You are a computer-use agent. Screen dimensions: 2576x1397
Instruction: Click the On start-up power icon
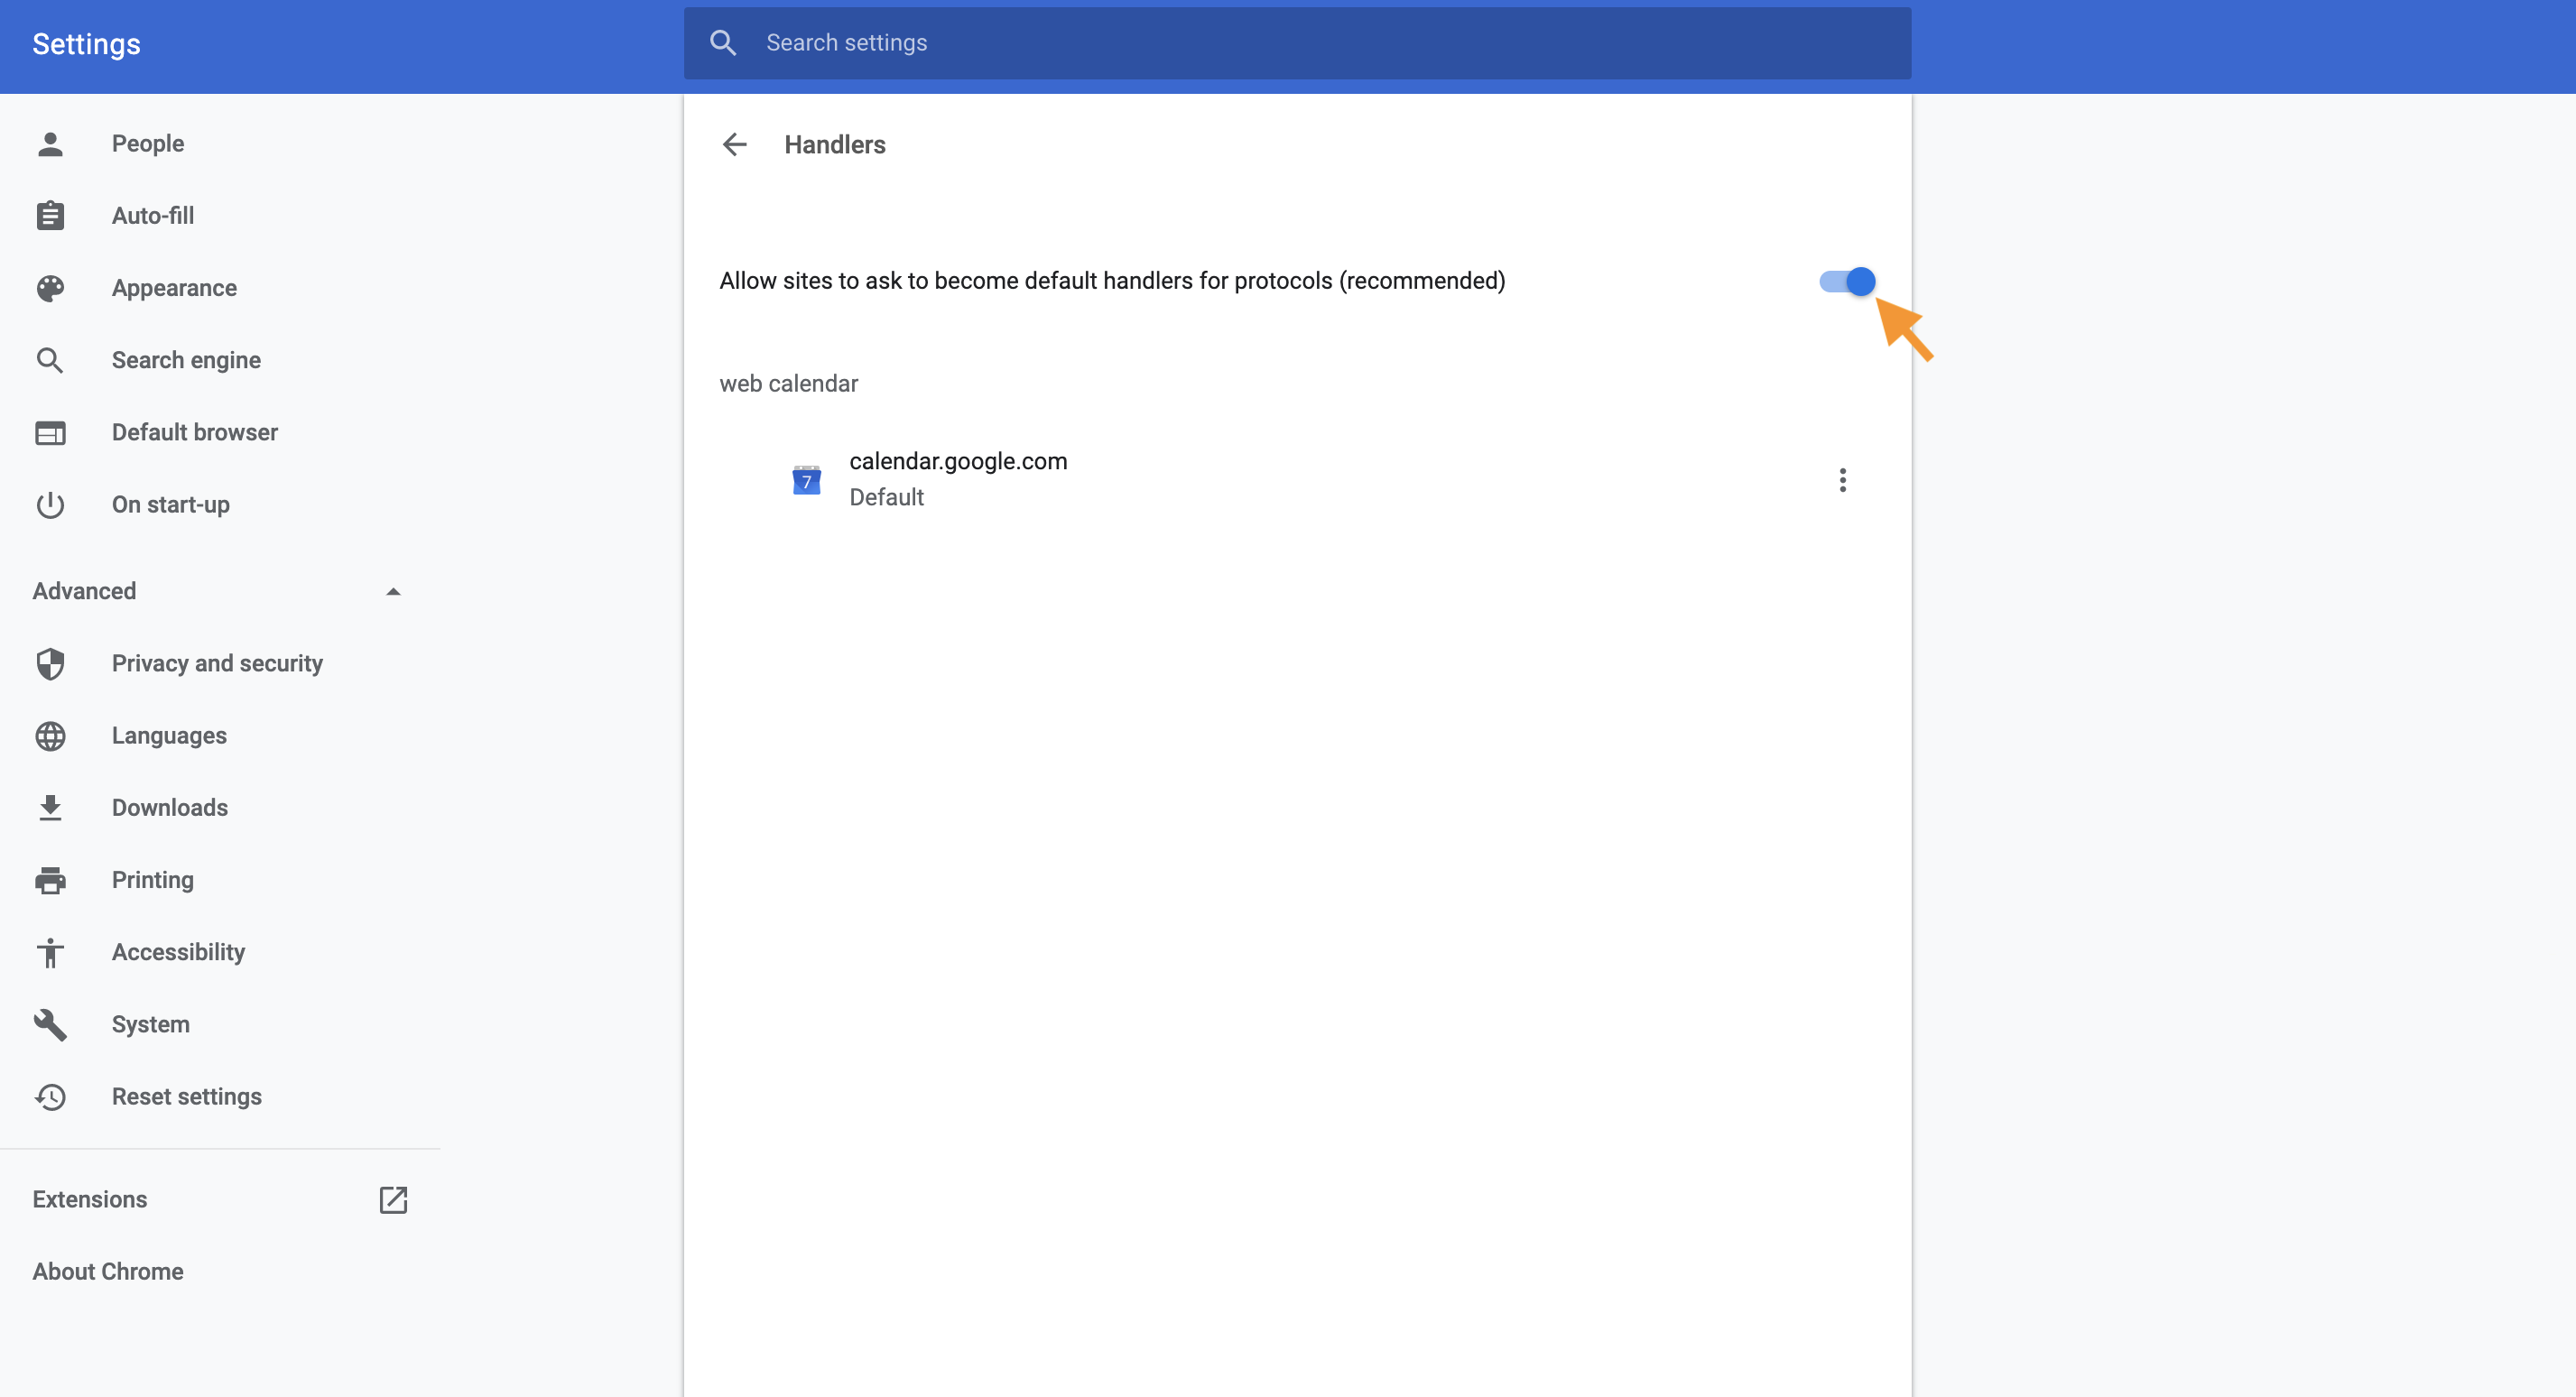coord(50,505)
